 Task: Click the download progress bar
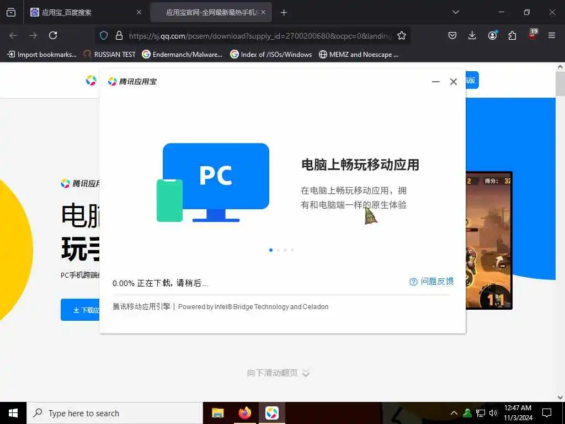click(282, 295)
